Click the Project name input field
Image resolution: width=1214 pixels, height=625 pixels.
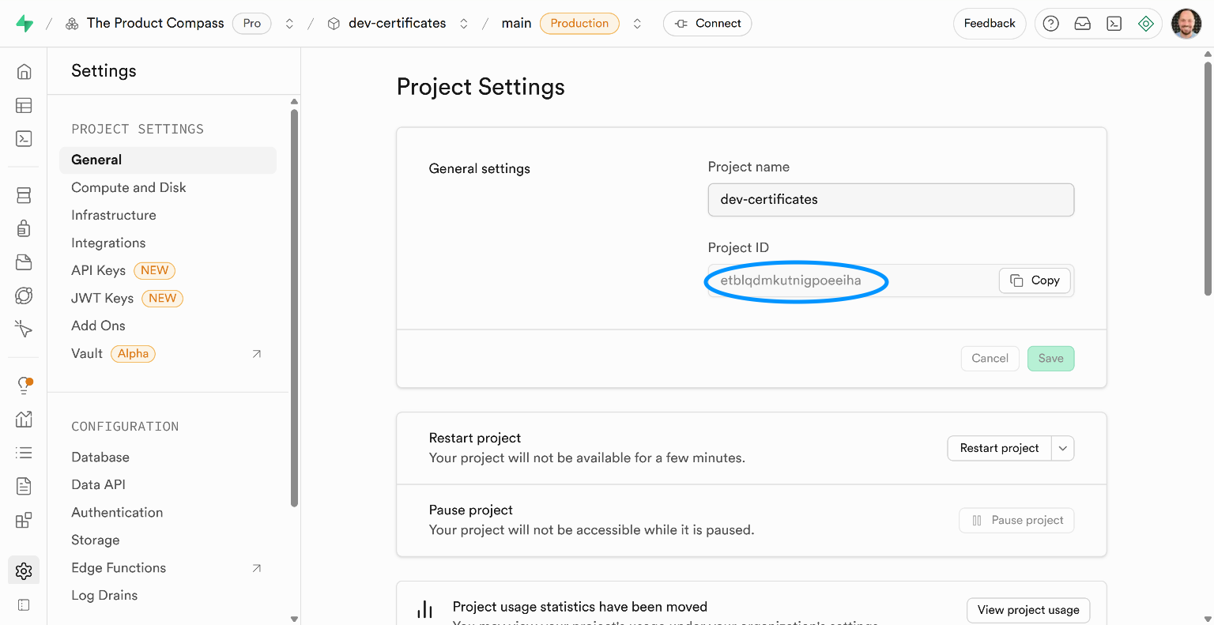click(891, 199)
